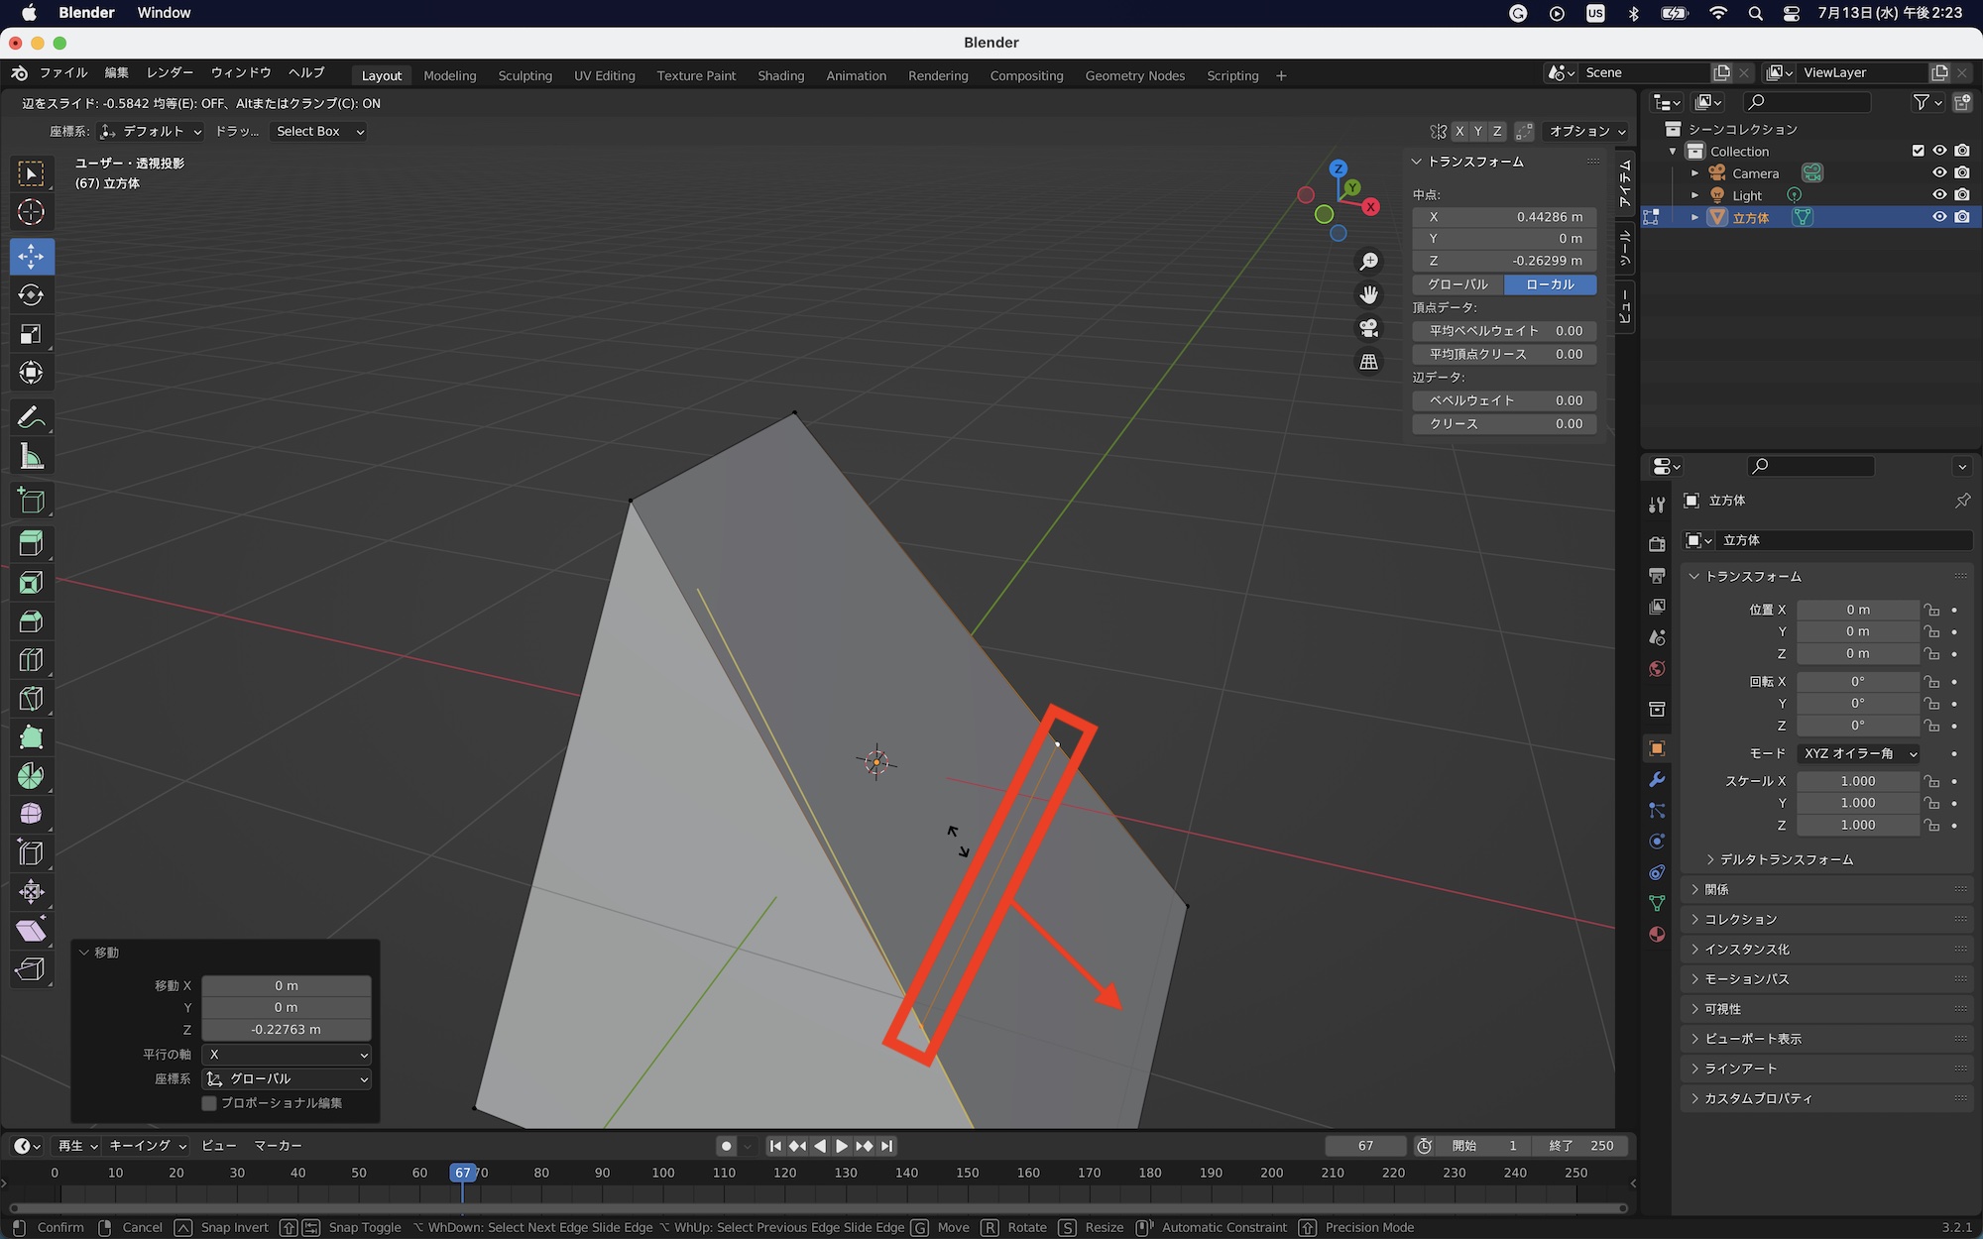Toggle camera view in viewport
The width and height of the screenshot is (1983, 1239).
pyautogui.click(x=1368, y=328)
